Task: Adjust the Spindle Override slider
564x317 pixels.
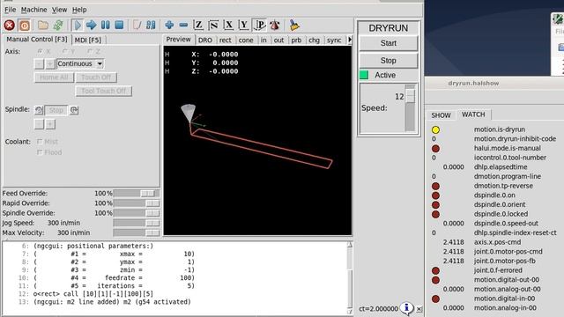Action: [x=137, y=213]
